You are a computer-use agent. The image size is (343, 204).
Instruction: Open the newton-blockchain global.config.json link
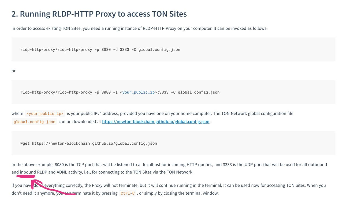point(156,122)
